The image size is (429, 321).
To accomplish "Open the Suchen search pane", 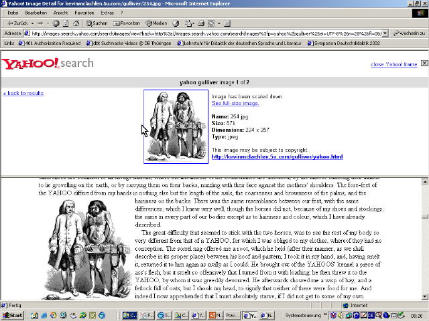I will pos(96,23).
